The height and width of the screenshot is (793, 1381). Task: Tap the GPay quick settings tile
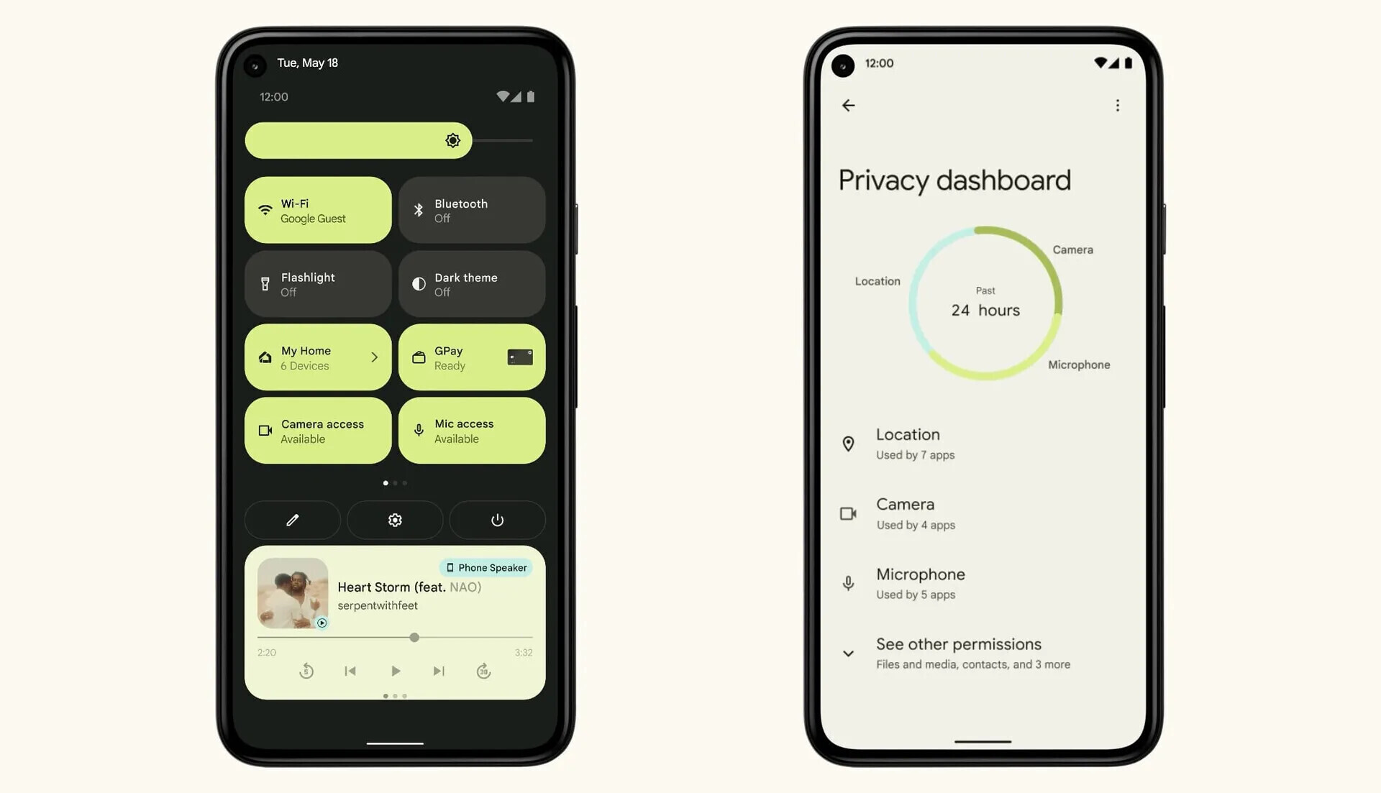point(473,357)
